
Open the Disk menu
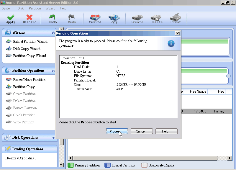[21, 8]
